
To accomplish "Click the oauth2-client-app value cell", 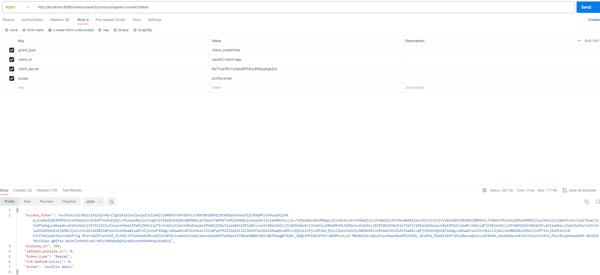I will (x=306, y=60).
